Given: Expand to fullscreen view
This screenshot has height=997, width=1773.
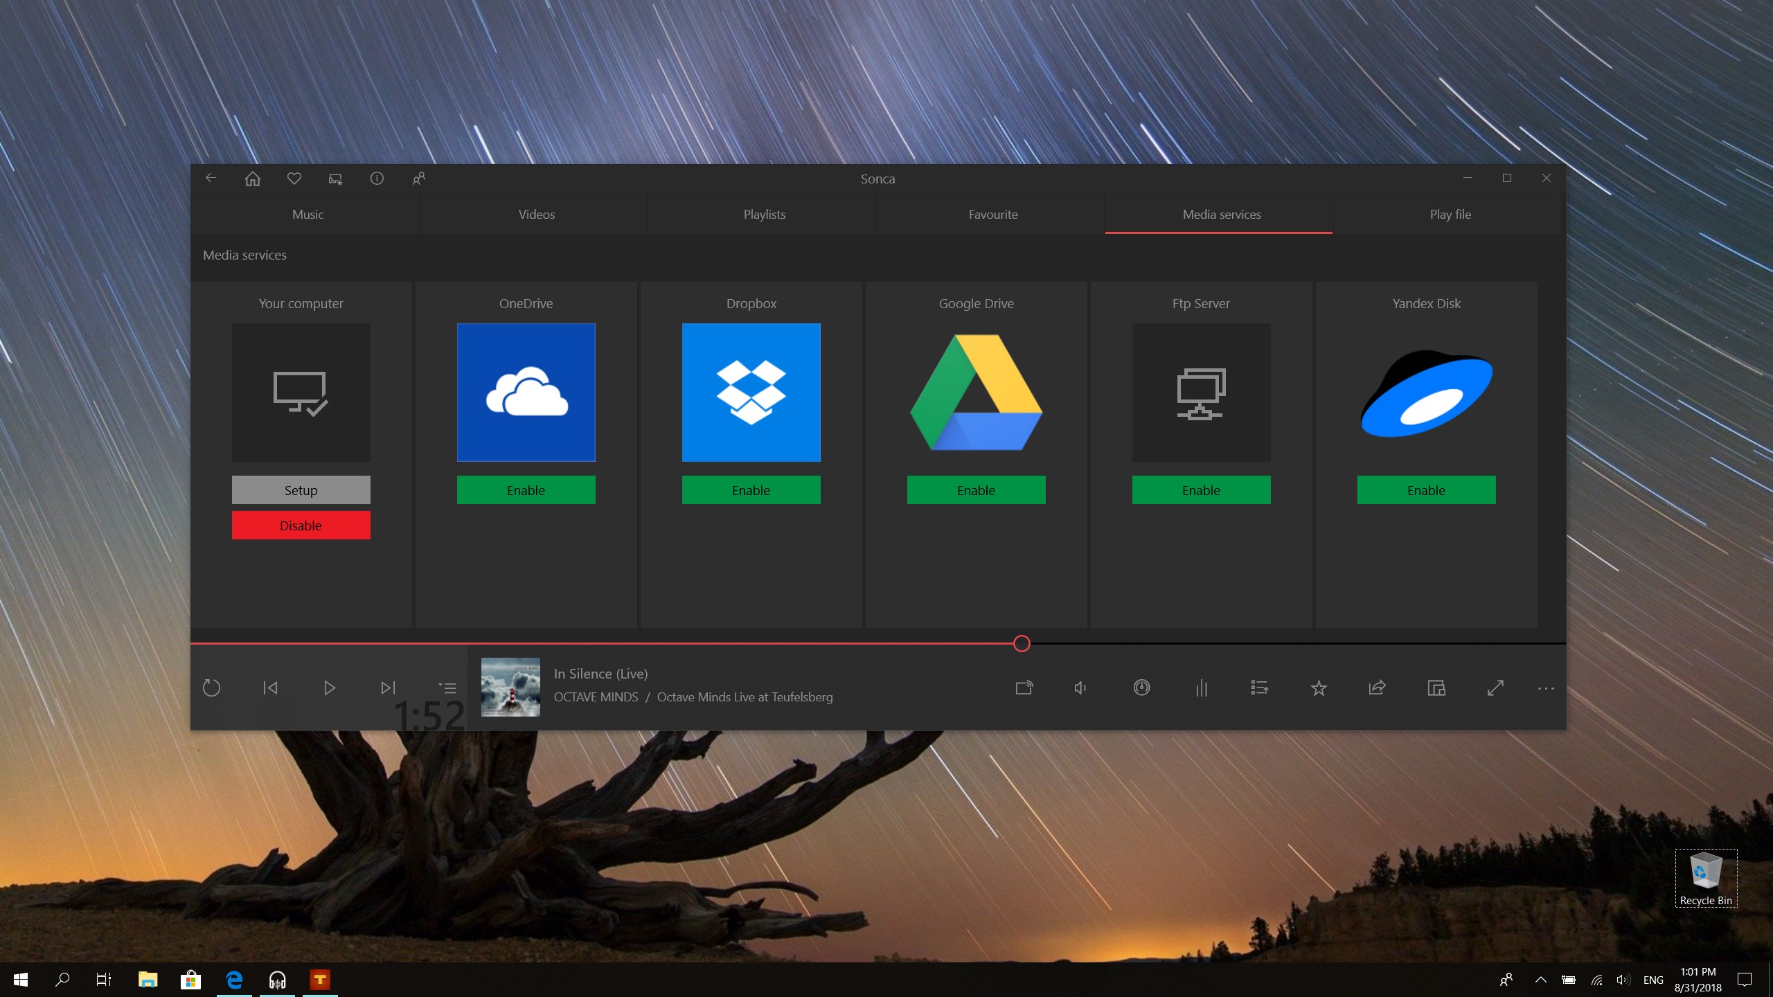Looking at the screenshot, I should pos(1495,688).
